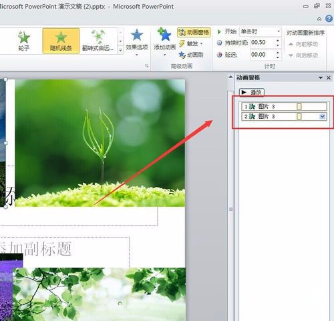Click the 延迟 delay field 00.00
This screenshot has height=321, width=334.
[x=263, y=55]
